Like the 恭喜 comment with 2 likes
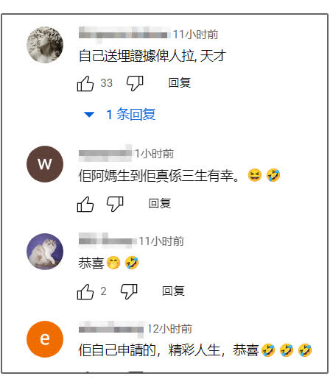Screen dimensions: 330x390 [85, 291]
